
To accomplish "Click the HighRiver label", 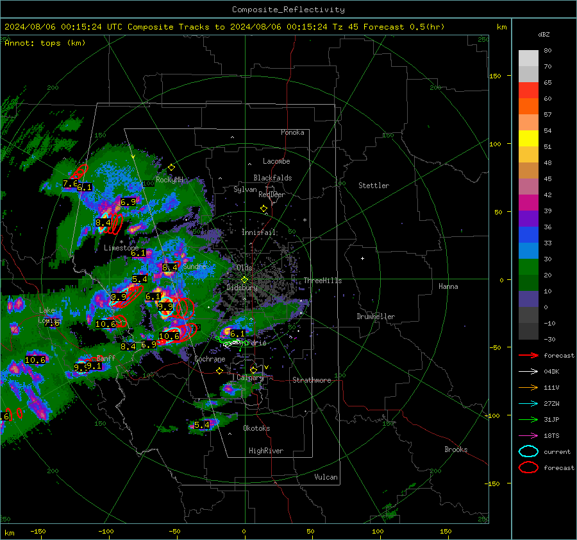I will [x=266, y=451].
